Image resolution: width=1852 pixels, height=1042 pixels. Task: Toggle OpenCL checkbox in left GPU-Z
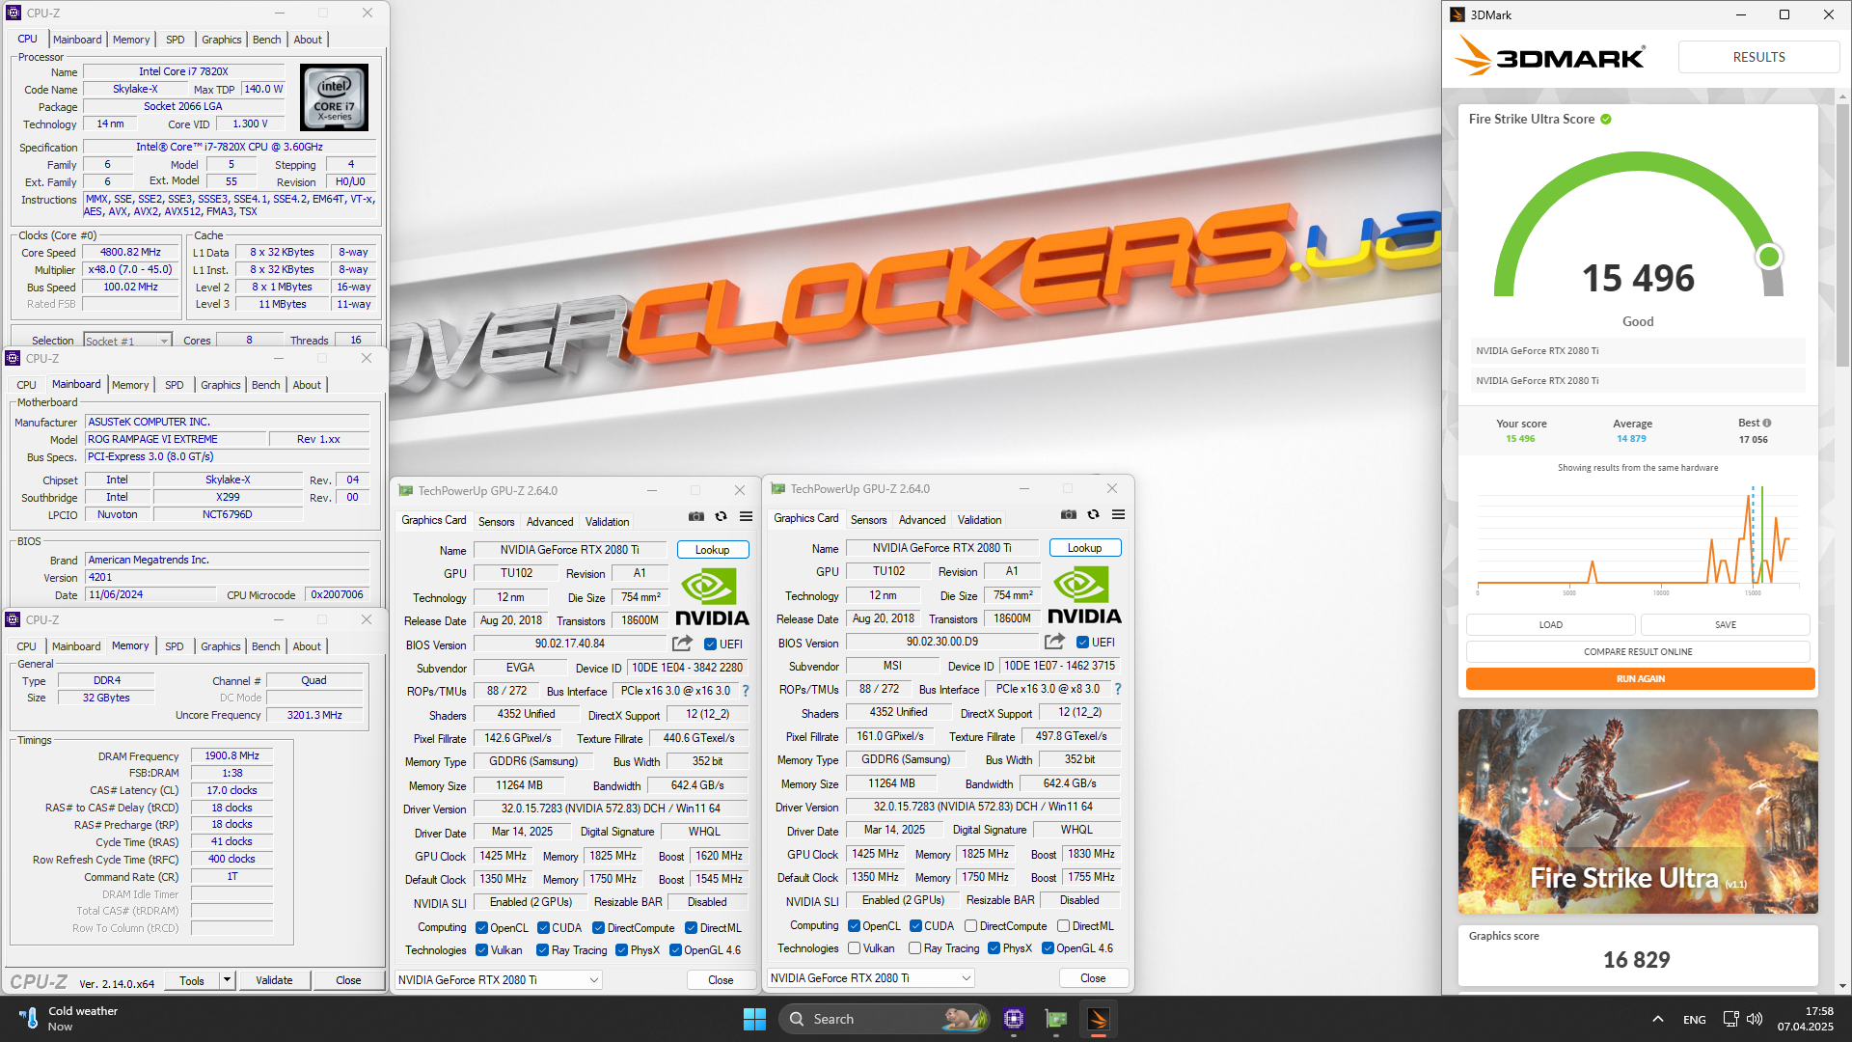[481, 928]
